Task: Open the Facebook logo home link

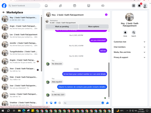Action: 4,6
